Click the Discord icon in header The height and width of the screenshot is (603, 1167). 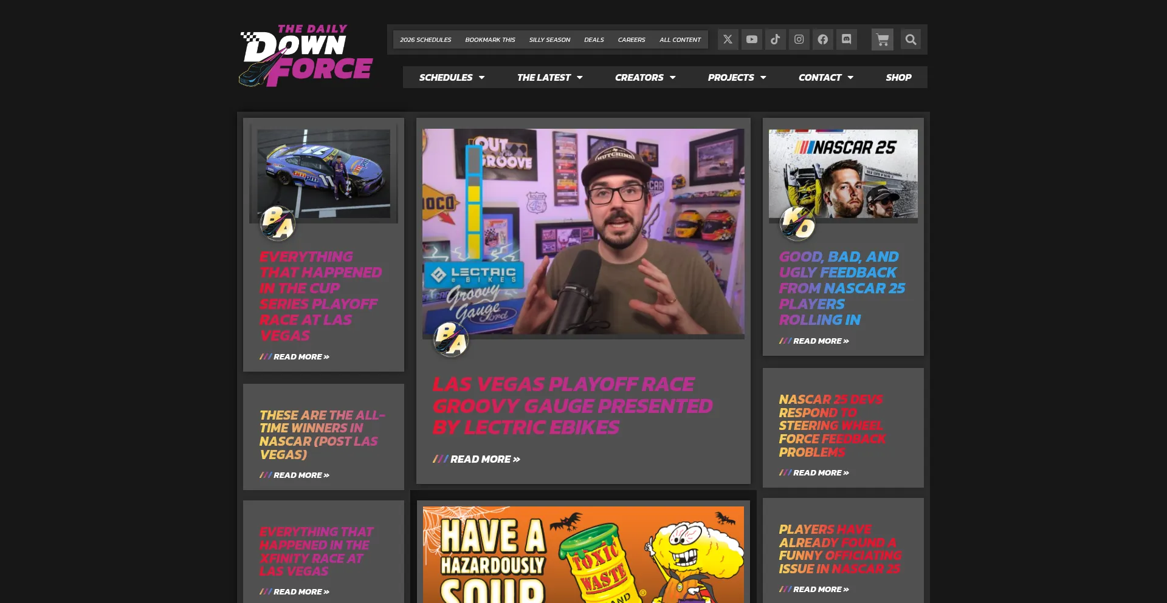(x=846, y=39)
